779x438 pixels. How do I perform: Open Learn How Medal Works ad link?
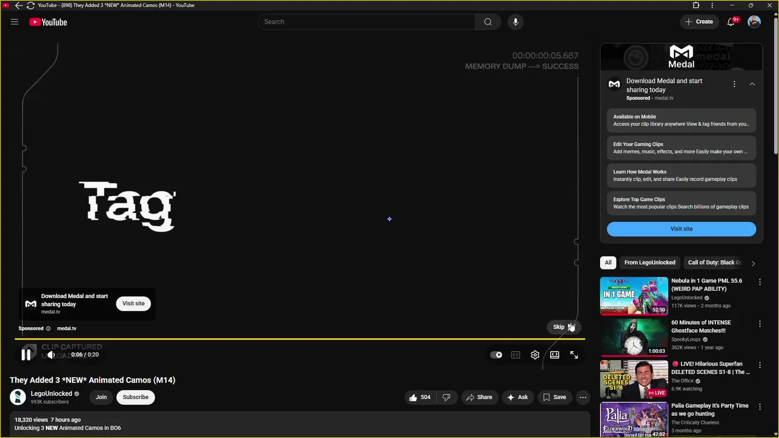(x=681, y=175)
